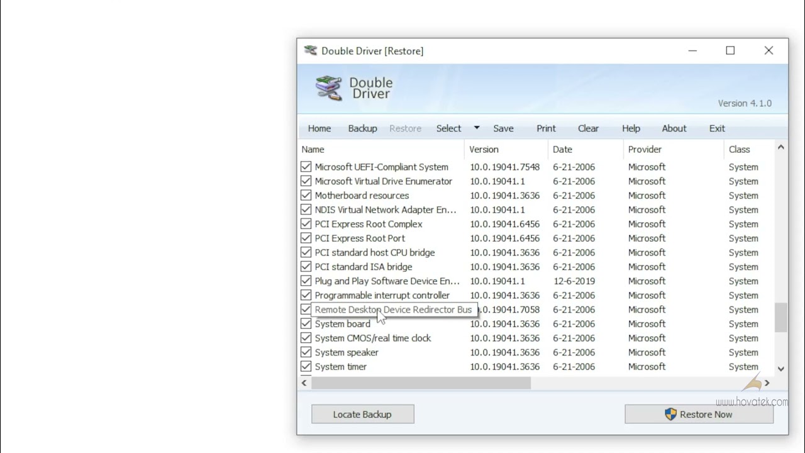This screenshot has height=453, width=805.
Task: Minimize the Double Driver window
Action: (x=692, y=51)
